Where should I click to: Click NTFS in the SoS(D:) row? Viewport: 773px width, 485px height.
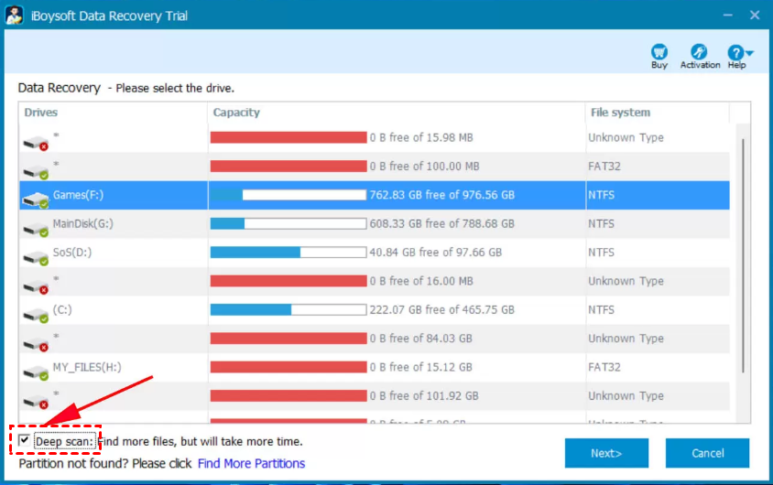pyautogui.click(x=602, y=253)
